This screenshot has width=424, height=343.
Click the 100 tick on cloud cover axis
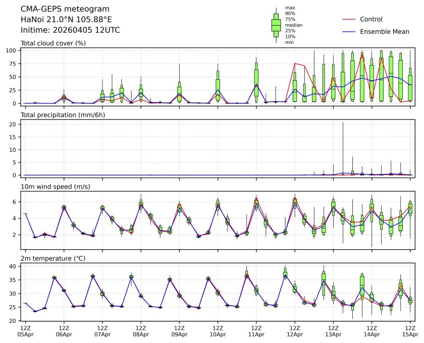pyautogui.click(x=13, y=51)
